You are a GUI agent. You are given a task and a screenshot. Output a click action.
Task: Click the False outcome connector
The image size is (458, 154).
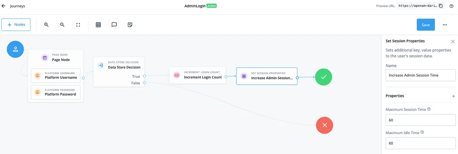coord(144,83)
